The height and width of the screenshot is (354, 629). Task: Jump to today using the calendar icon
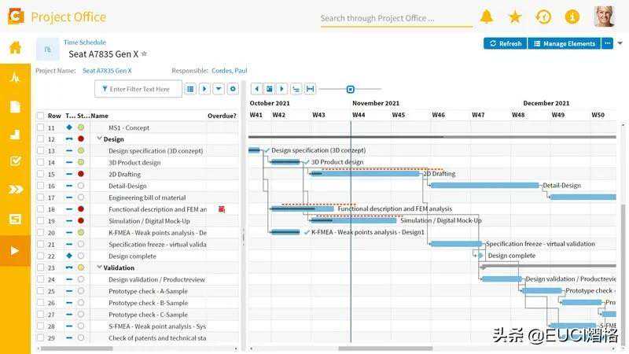(x=269, y=89)
